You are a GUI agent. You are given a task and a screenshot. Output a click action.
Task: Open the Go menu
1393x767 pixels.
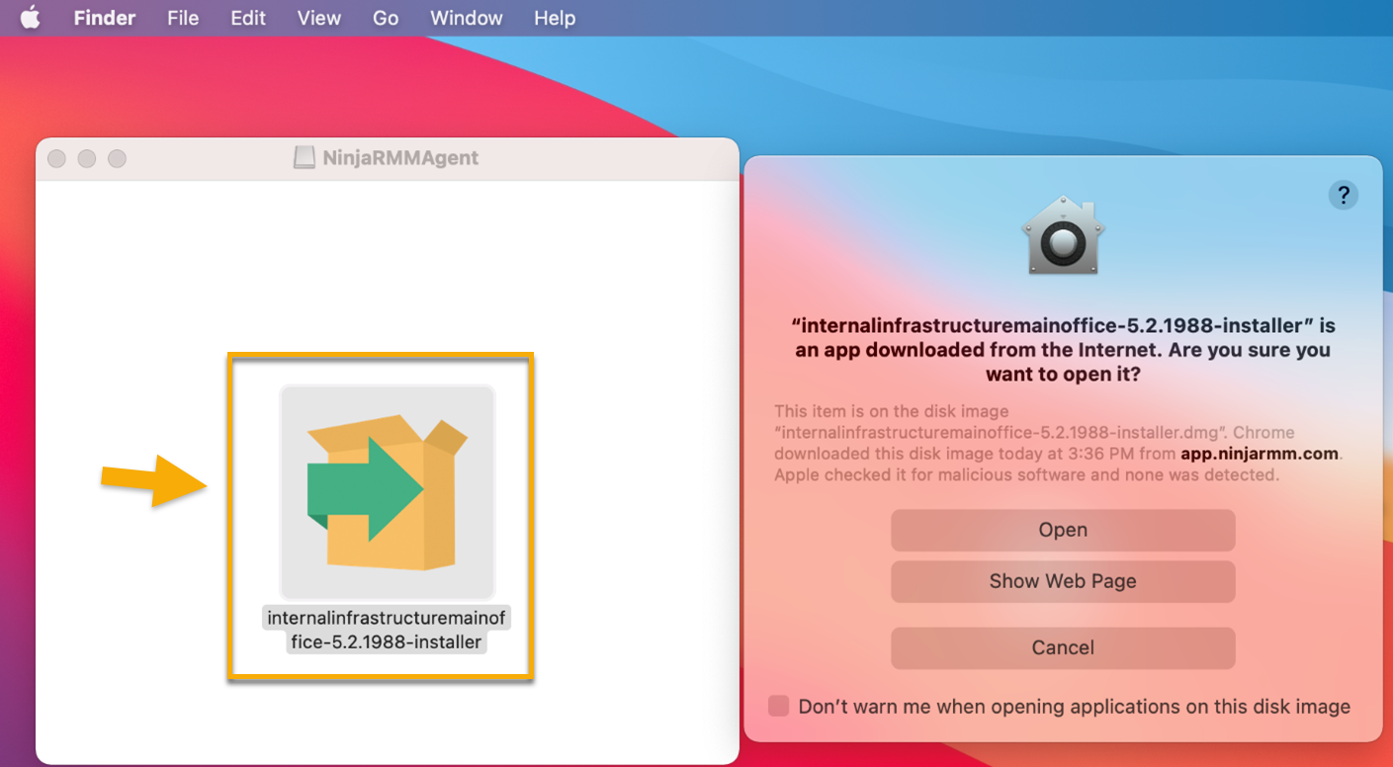click(386, 17)
